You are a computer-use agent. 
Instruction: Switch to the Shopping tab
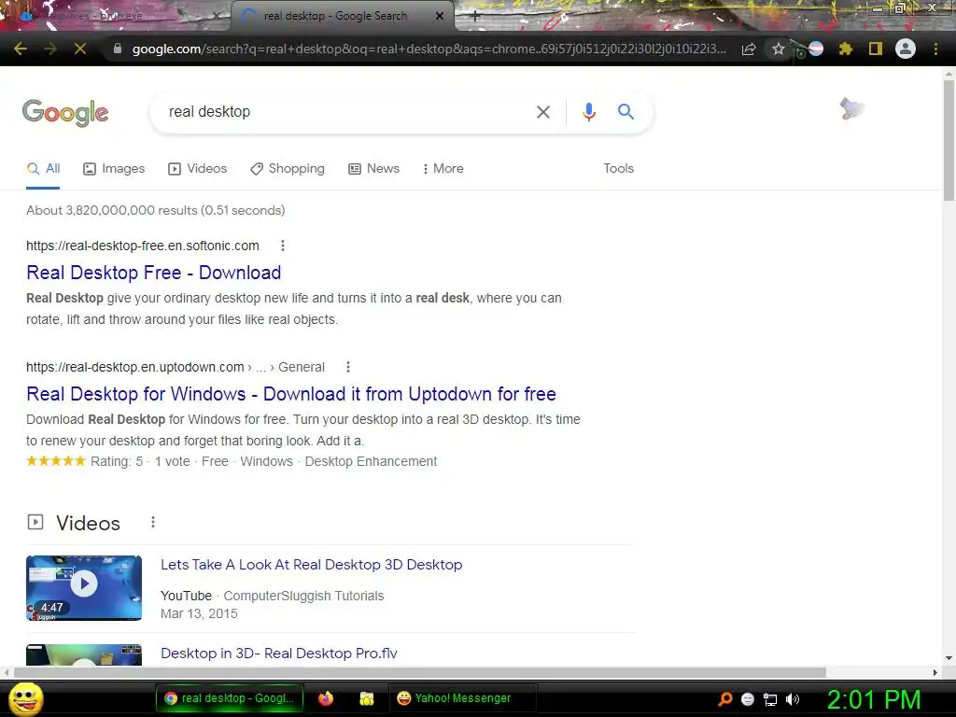click(x=288, y=169)
